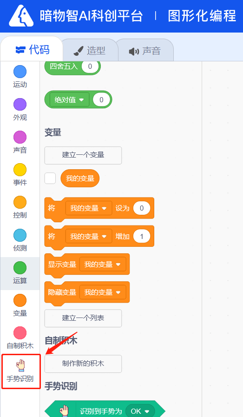Open the 绝对值 function dropdown
The height and width of the screenshot is (417, 243).
pos(69,100)
